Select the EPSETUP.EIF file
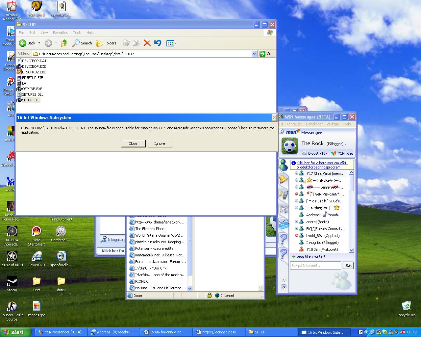 (x=30, y=78)
